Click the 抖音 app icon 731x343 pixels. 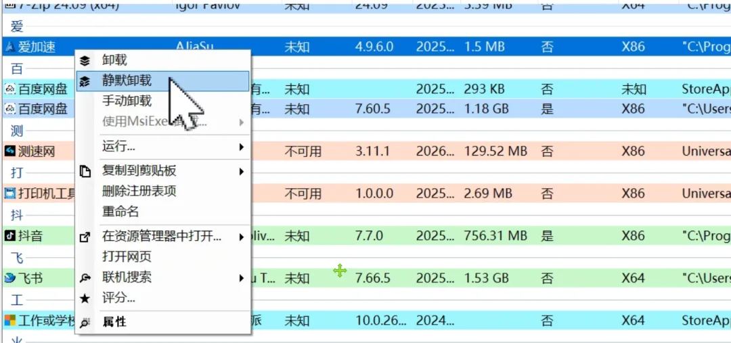point(9,235)
